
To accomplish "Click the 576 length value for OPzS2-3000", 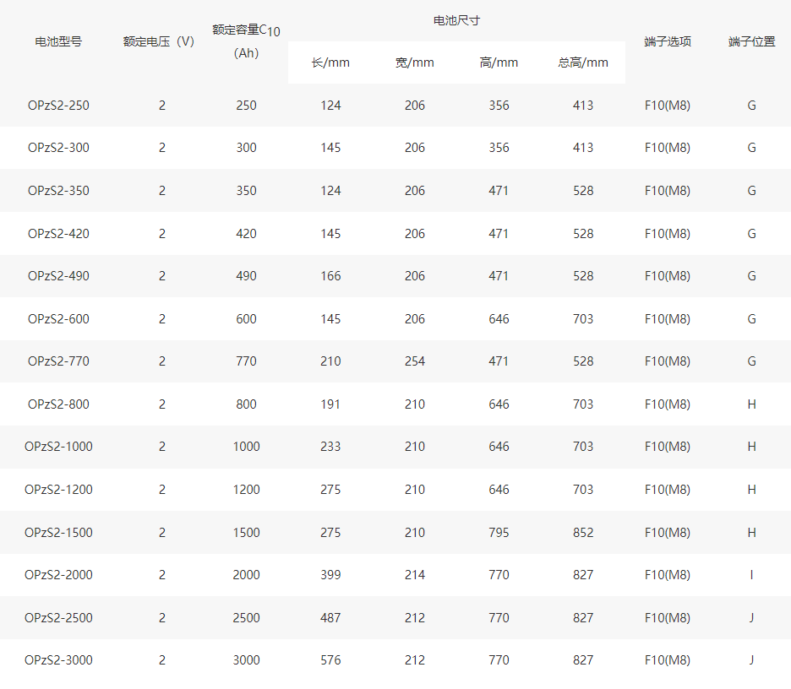I will 330,660.
